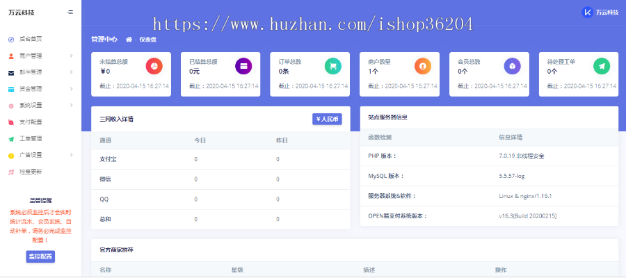Viewport: 626px width, 278px height.
Task: Click the 7.0.19 非线程安全 PHP version value
Action: 522,156
